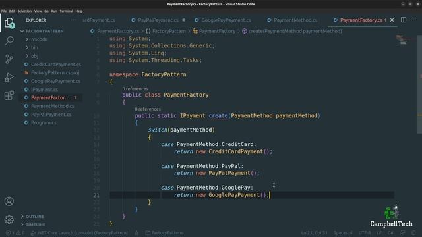
Task: Switch to the PaymentMethod.cs tab
Action: click(x=295, y=20)
